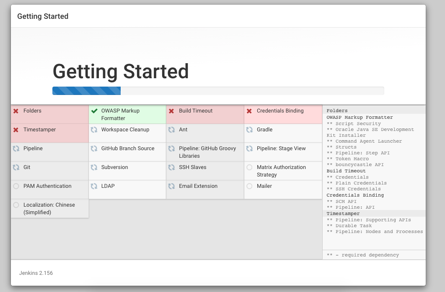This screenshot has width=445, height=292.
Task: Click the OWASP Markup Formatter plugin label
Action: tap(120, 115)
